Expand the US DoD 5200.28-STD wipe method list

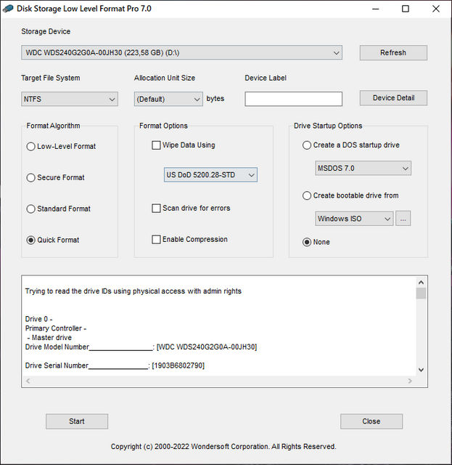pos(210,175)
